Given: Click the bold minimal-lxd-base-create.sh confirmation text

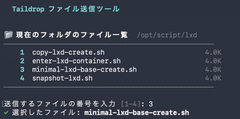Looking at the screenshot, I should coord(136,112).
